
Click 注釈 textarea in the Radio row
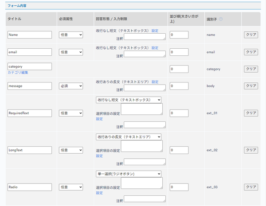coord(145,199)
